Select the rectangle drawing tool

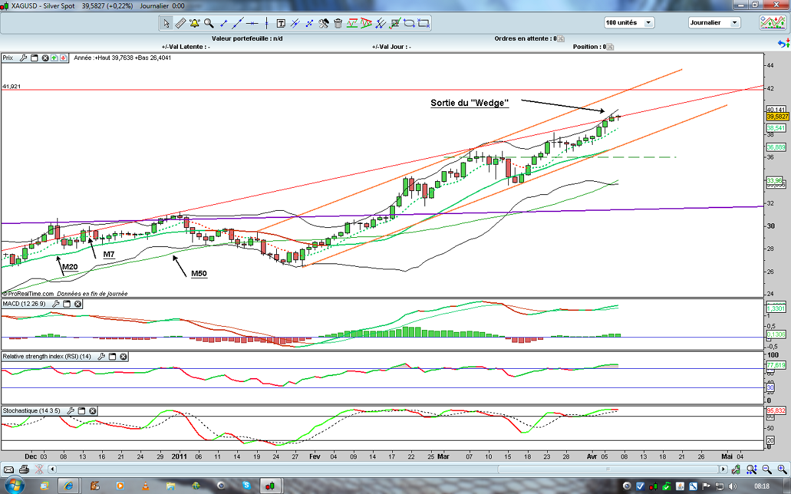tap(424, 24)
